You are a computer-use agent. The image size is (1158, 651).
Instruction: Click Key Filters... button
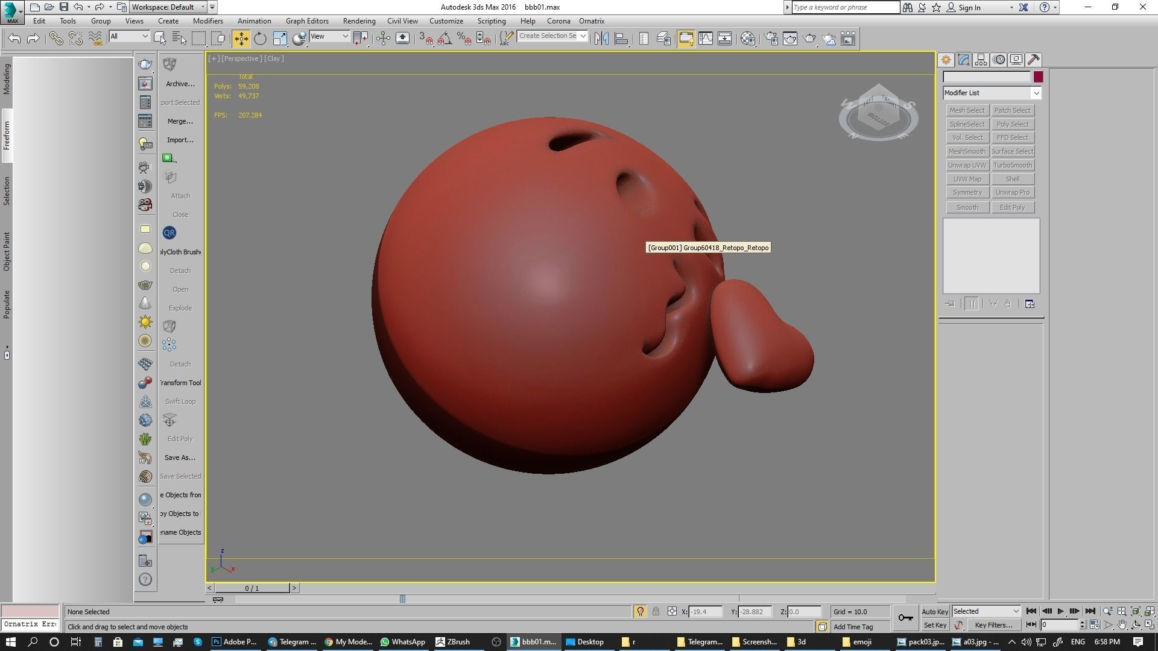pyautogui.click(x=993, y=625)
